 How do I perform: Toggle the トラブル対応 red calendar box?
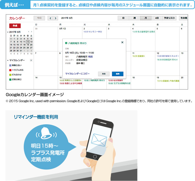10,70
